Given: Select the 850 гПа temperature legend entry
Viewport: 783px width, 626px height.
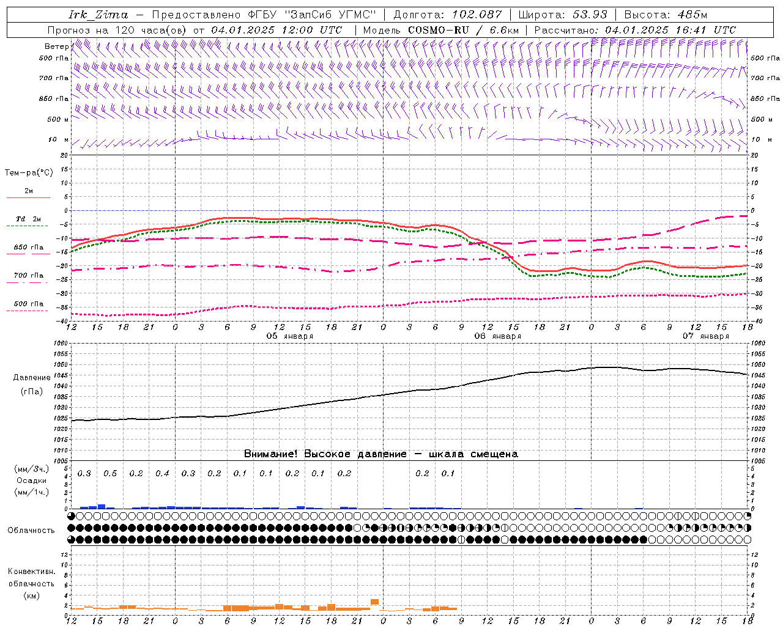Looking at the screenshot, I should (x=28, y=248).
